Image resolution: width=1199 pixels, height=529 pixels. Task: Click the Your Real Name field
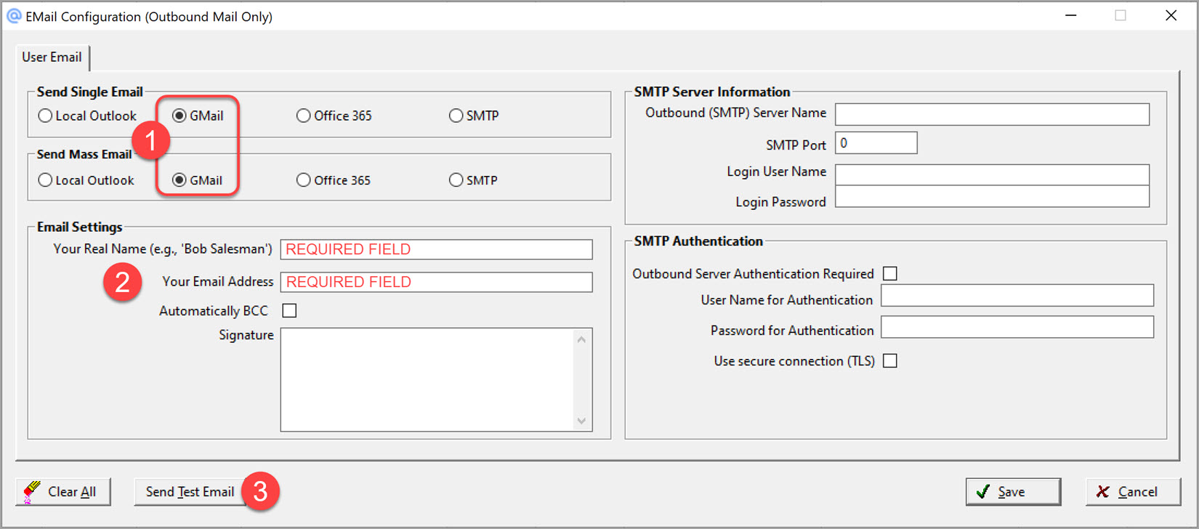pyautogui.click(x=436, y=249)
